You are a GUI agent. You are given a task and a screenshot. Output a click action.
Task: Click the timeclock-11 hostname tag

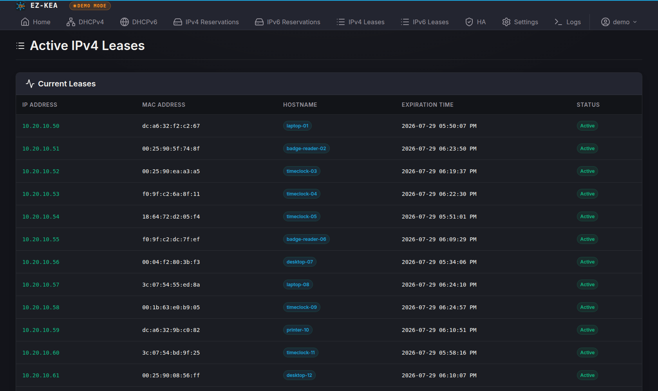pos(300,353)
